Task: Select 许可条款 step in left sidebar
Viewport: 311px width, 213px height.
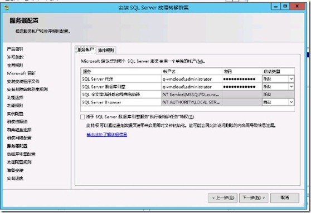Action: click(x=15, y=57)
